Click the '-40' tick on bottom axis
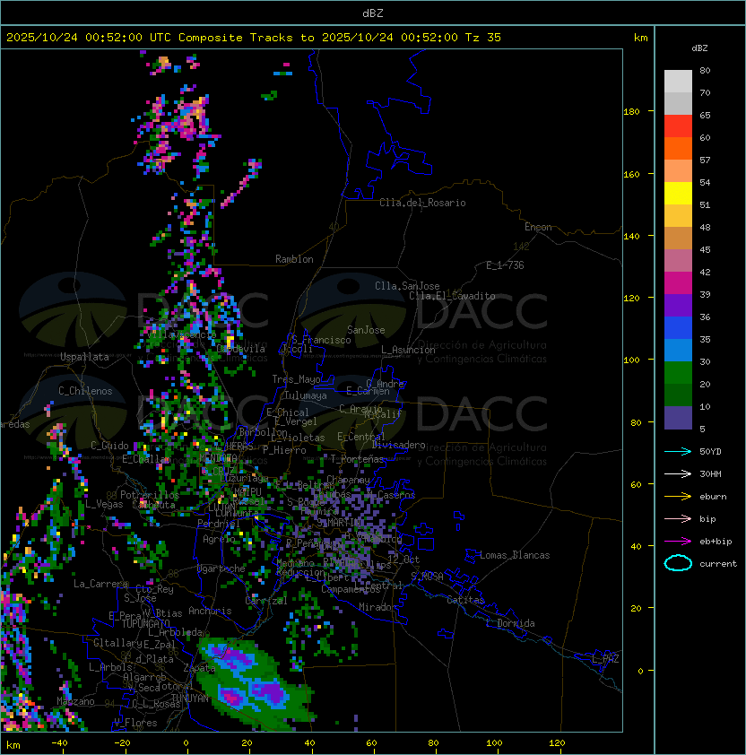This screenshot has width=746, height=755. click(59, 743)
